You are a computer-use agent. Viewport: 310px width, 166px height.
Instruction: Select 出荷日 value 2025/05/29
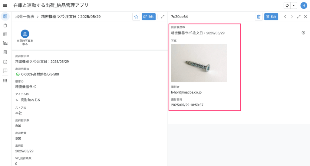click(24, 151)
